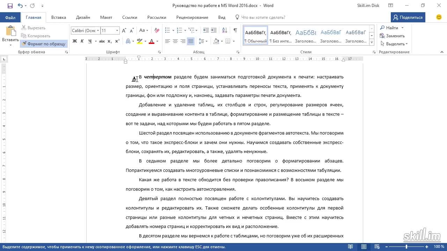Undo the last action
Screen dimensions: 447x251
tap(20, 6)
